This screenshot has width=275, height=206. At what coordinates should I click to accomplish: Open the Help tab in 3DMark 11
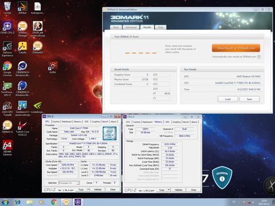coord(160,27)
